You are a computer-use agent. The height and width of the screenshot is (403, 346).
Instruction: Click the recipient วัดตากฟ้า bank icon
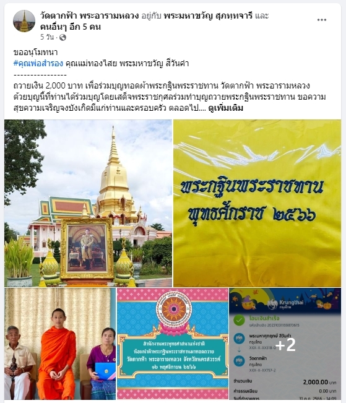[239, 360]
